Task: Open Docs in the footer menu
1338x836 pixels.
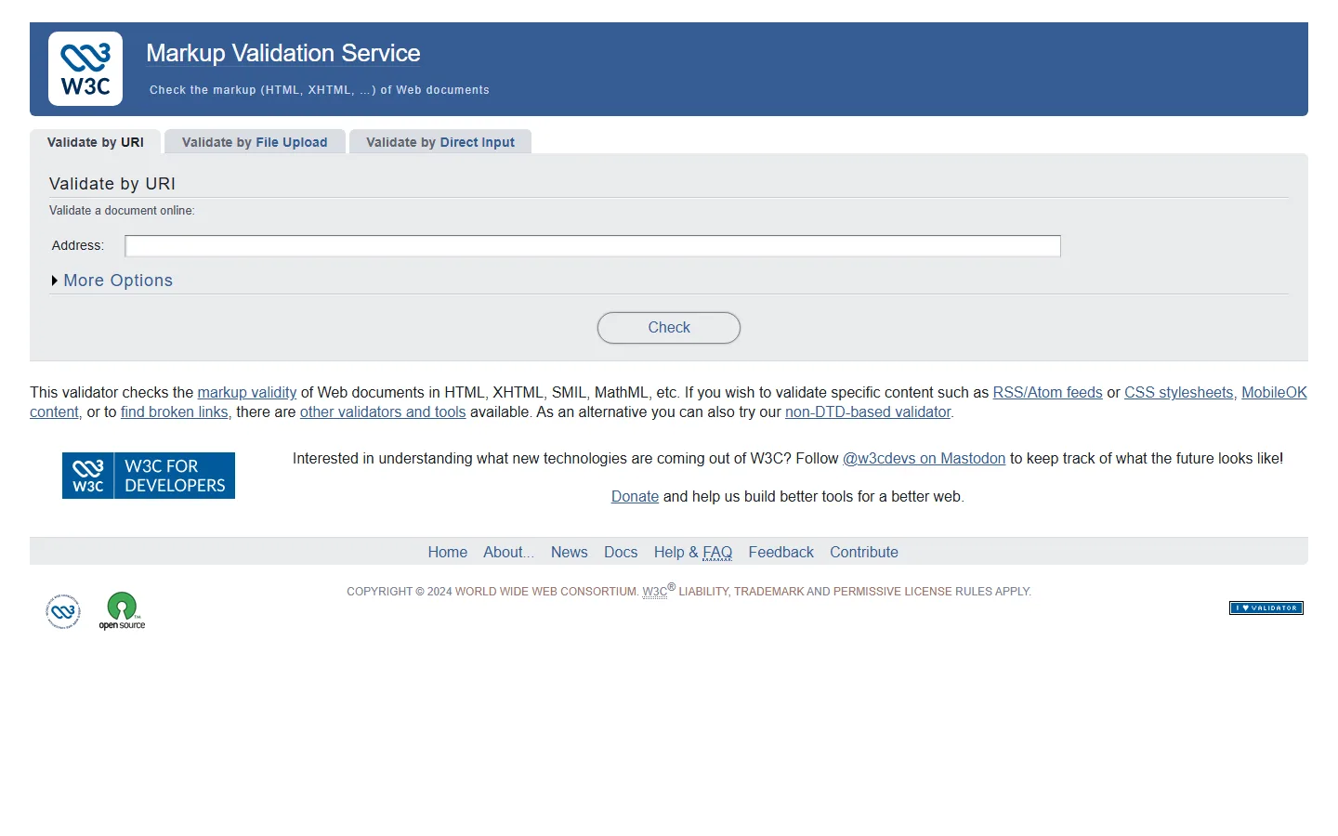Action: point(621,552)
